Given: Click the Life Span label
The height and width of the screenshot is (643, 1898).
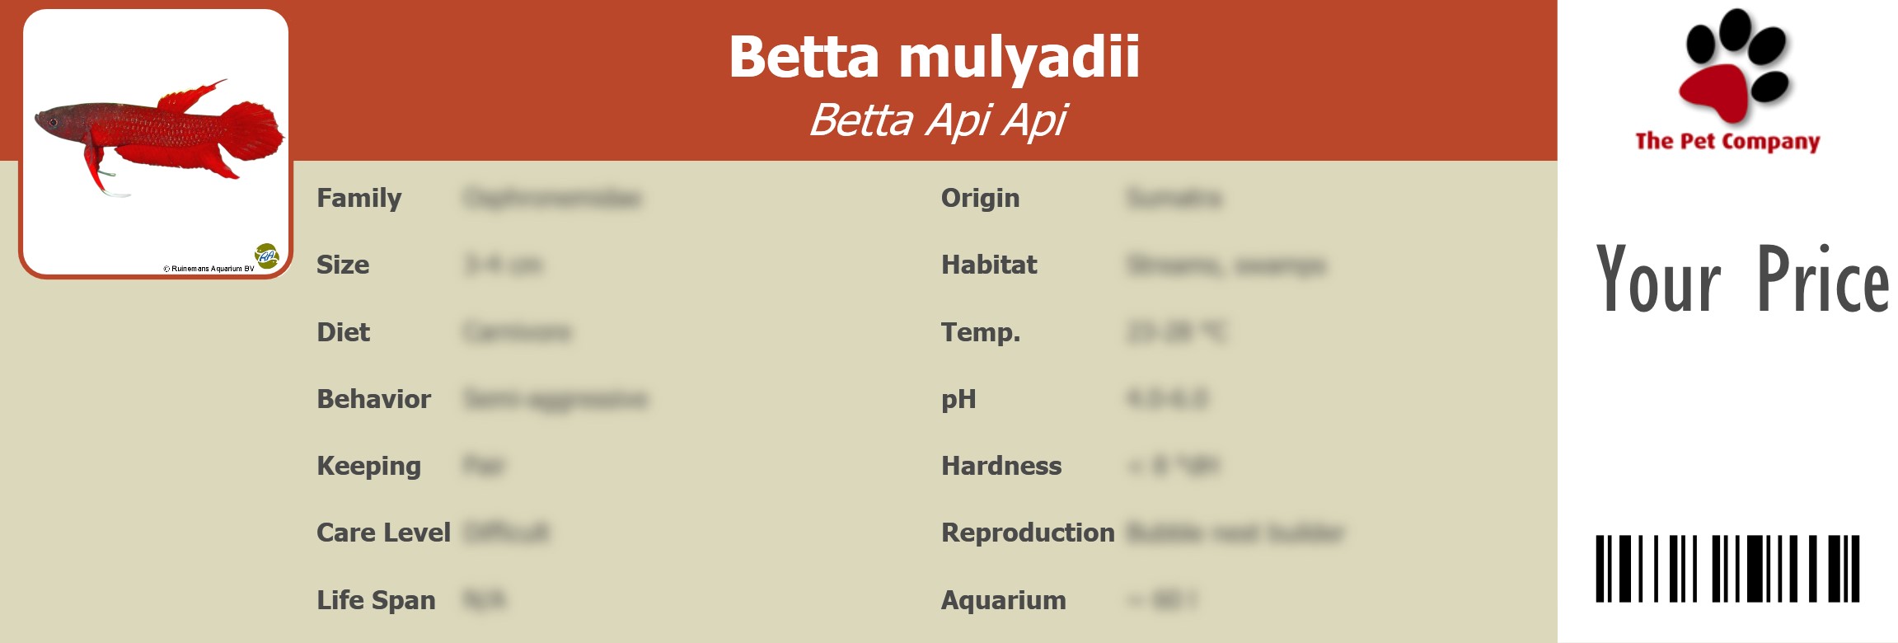Looking at the screenshot, I should coord(376,600).
